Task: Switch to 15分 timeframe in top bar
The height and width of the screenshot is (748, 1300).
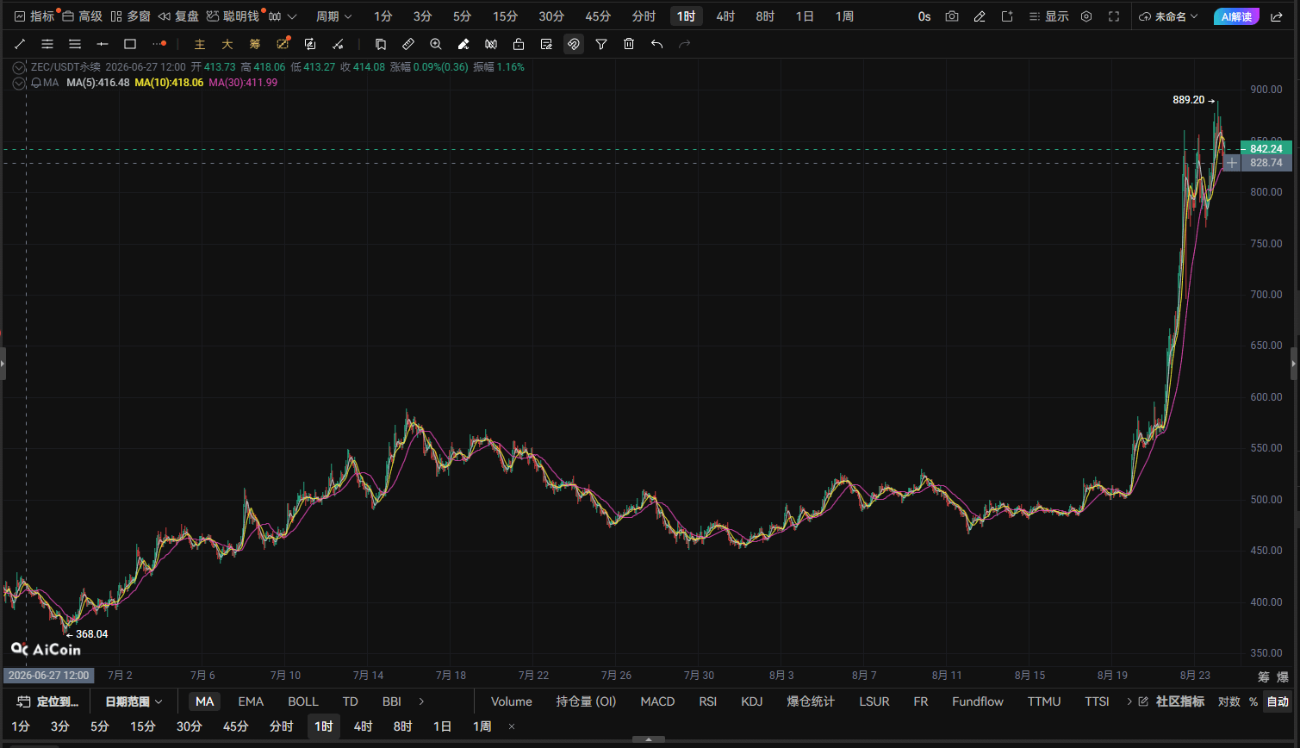Action: click(x=505, y=16)
